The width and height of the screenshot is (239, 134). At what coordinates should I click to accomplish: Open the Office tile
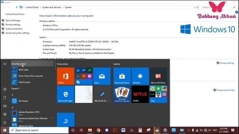66,76
